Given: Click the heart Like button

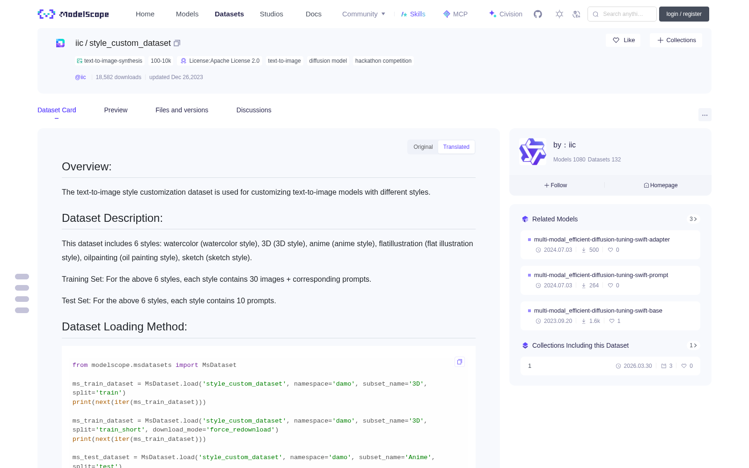Looking at the screenshot, I should (x=624, y=40).
